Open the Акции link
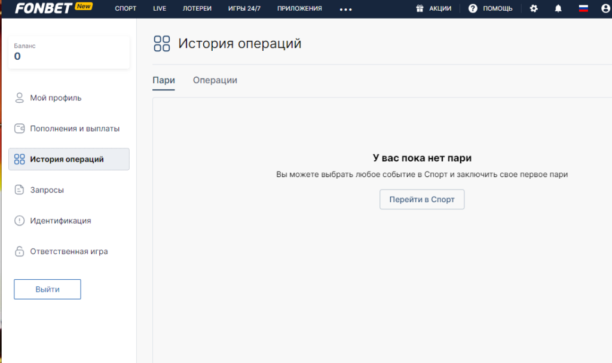Viewport: 612px width, 363px height. (x=440, y=8)
